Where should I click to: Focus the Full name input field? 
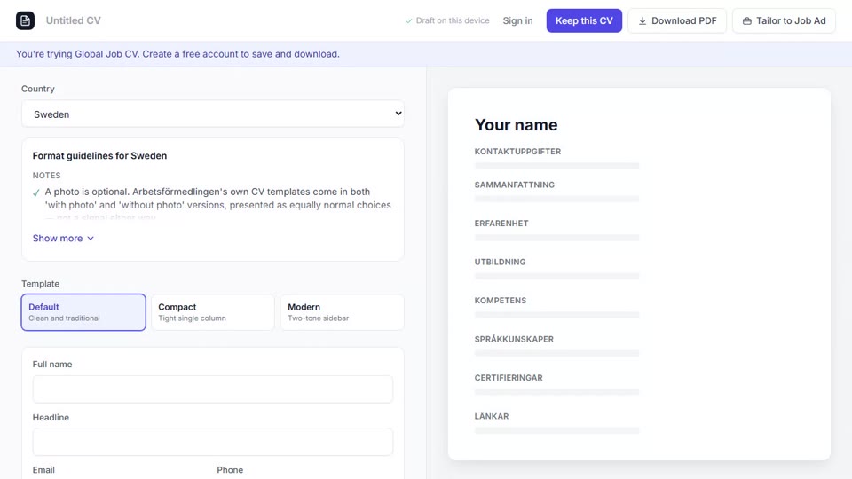[x=213, y=389]
